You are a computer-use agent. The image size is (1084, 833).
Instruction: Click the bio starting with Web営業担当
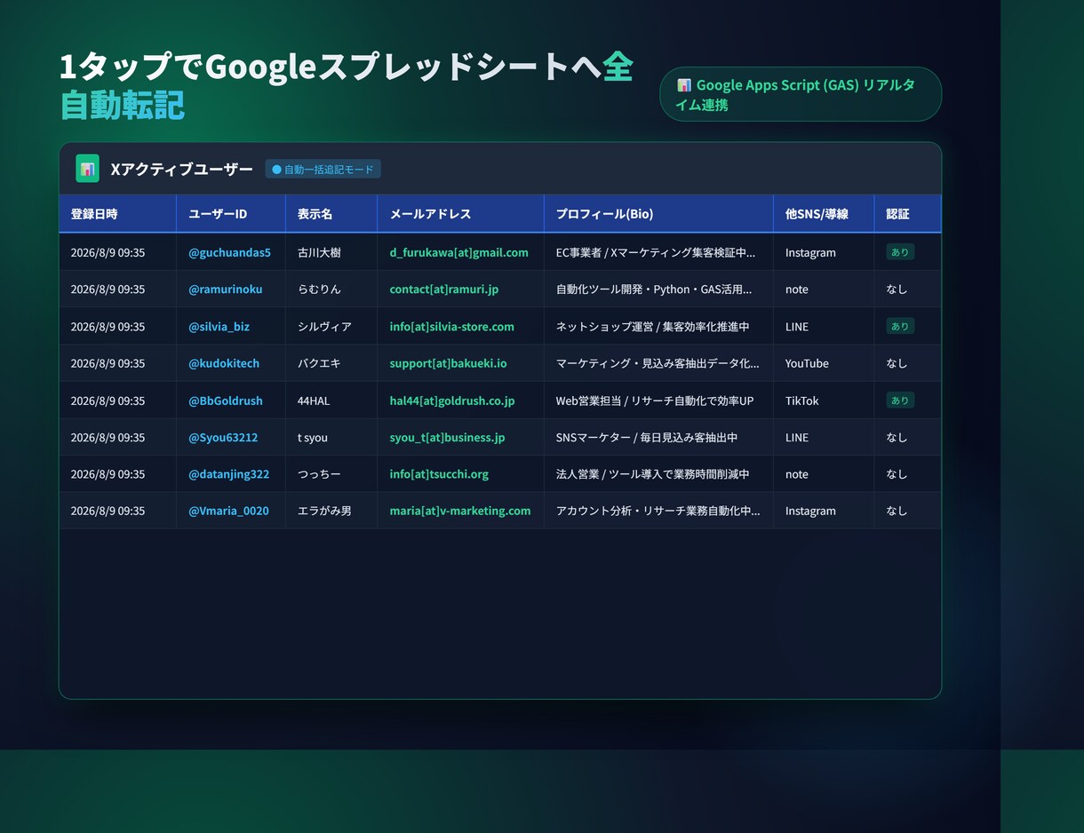(655, 401)
